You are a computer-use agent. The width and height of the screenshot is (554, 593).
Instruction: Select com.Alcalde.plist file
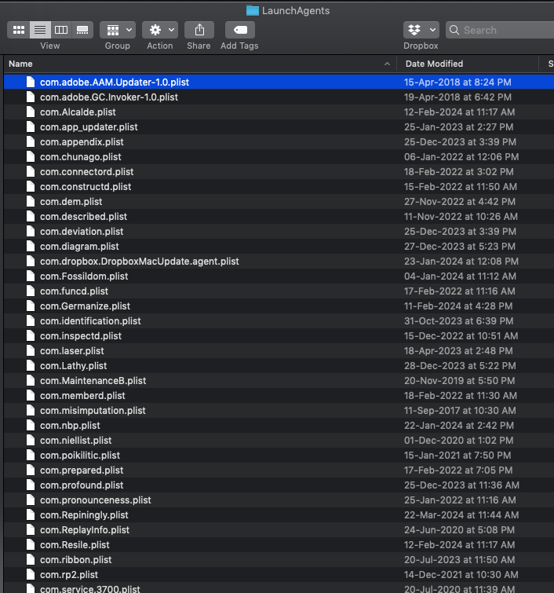point(279,112)
